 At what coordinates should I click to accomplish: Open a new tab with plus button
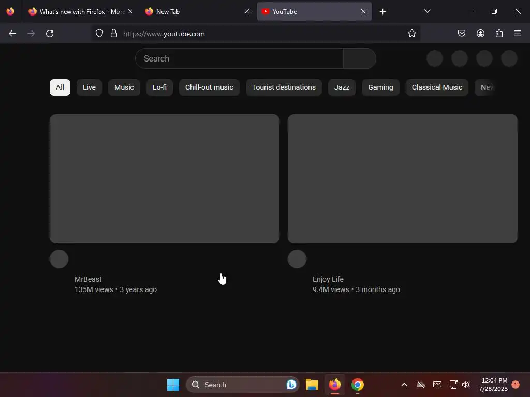coord(382,12)
